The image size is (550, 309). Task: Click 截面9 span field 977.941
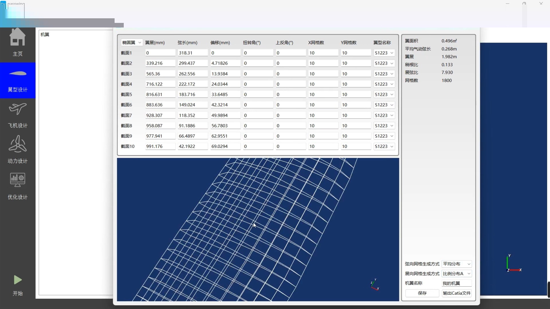160,136
